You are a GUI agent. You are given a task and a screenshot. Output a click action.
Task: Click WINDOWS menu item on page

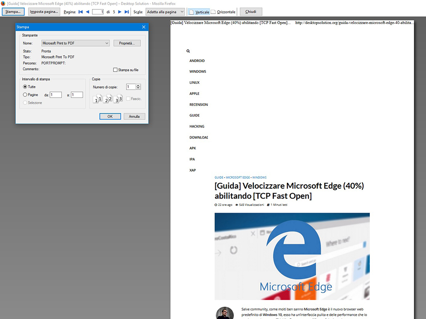point(198,71)
